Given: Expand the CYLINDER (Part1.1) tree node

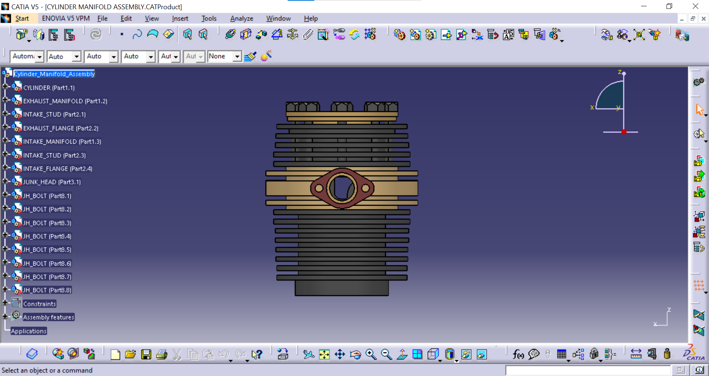Looking at the screenshot, I should click(x=5, y=87).
